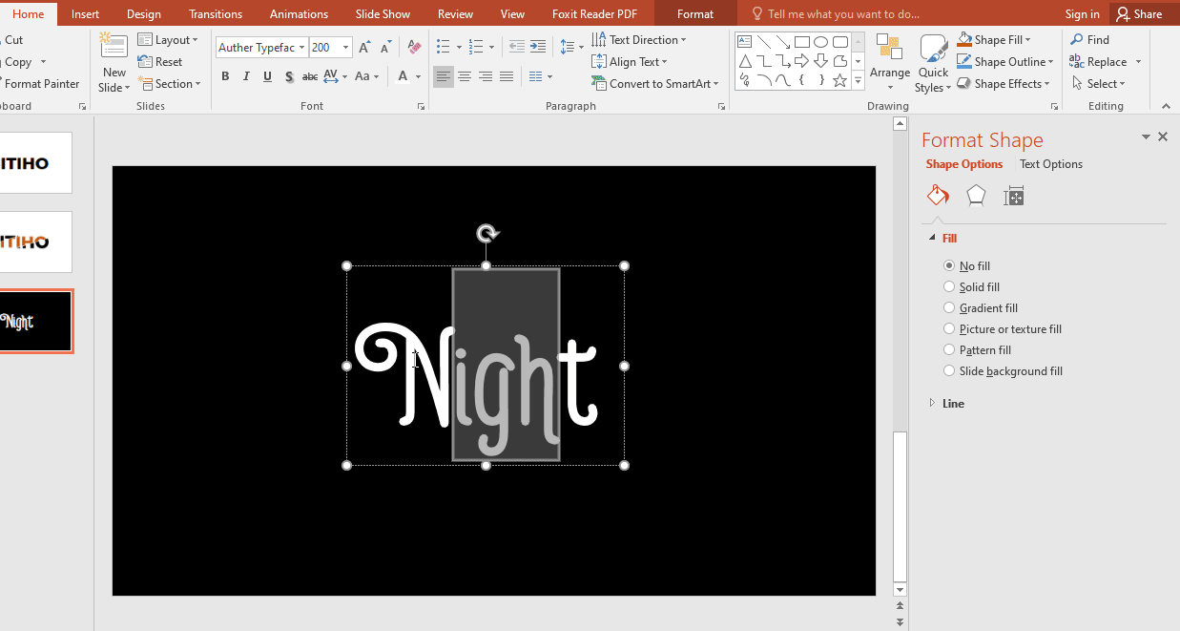Center-align the paragraph text
The image size is (1180, 631).
pos(465,76)
